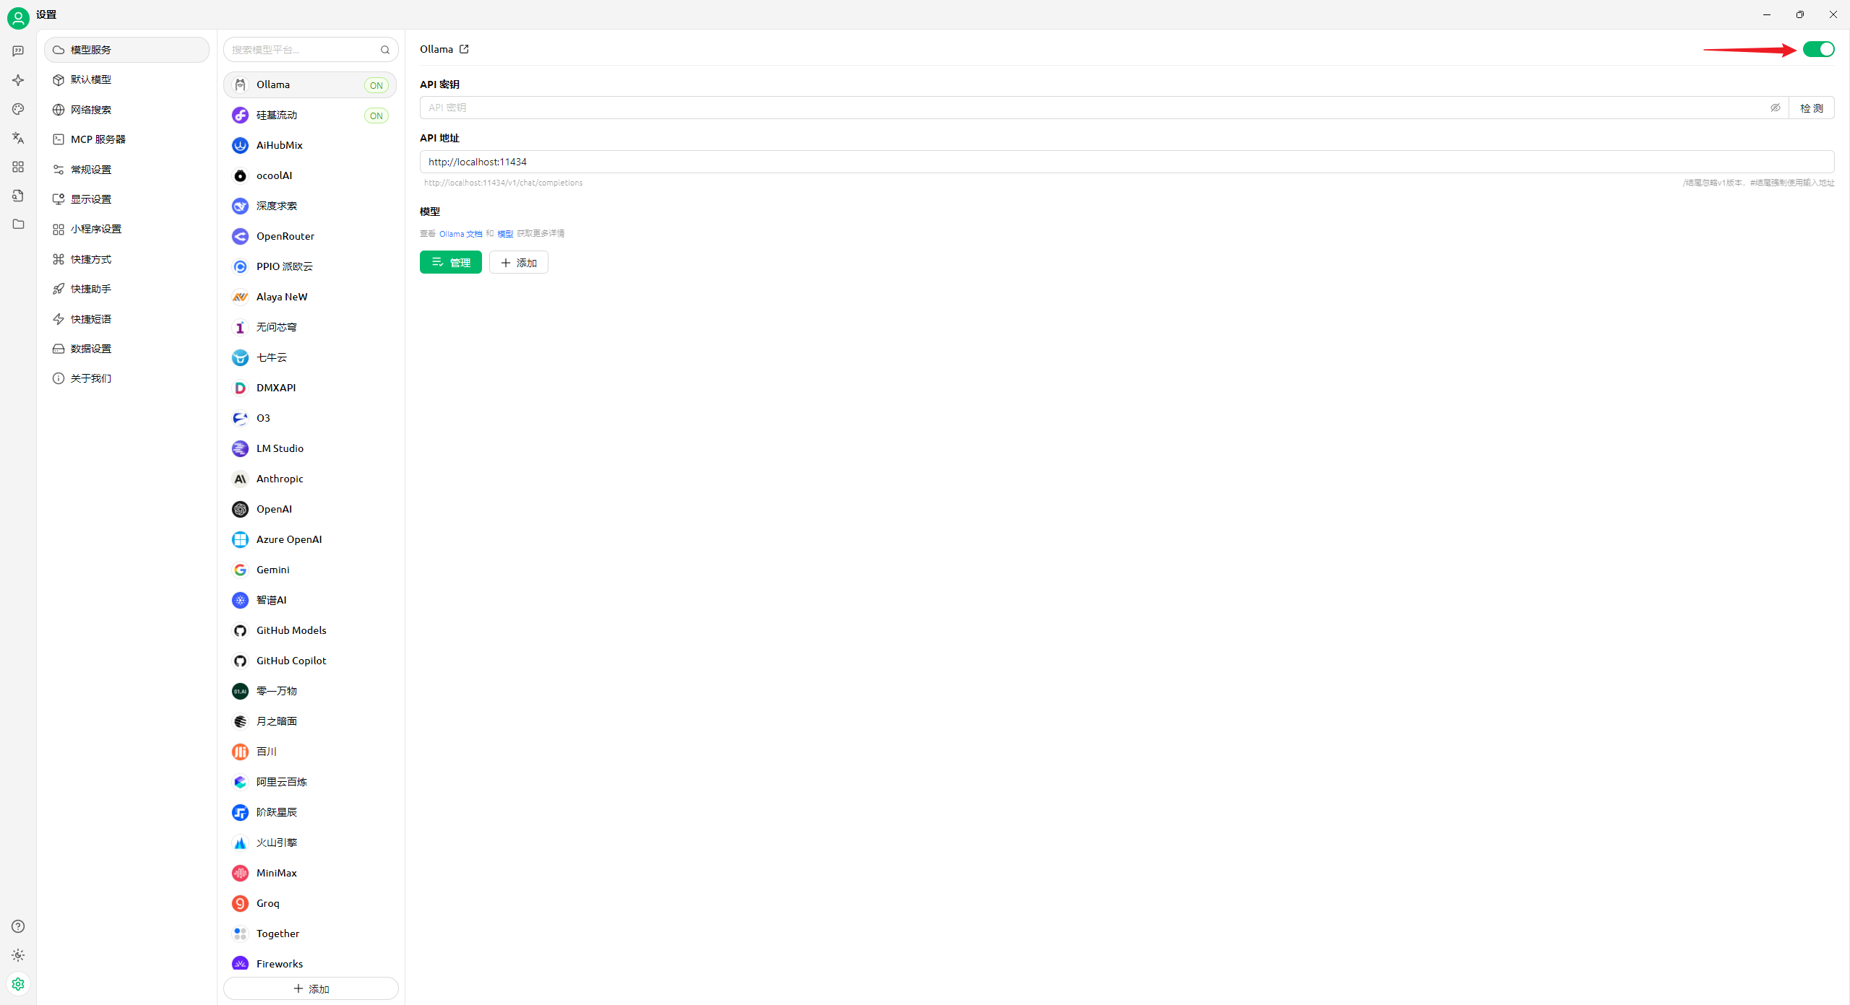Toggle API key visibility eye icon

(1775, 108)
